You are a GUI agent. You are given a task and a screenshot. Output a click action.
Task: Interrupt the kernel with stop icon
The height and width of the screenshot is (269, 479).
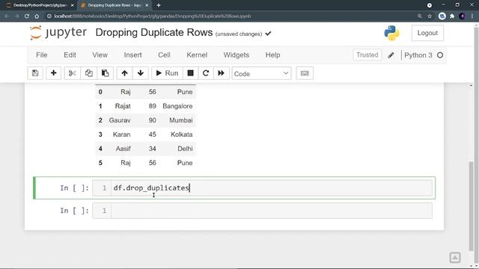(x=190, y=73)
